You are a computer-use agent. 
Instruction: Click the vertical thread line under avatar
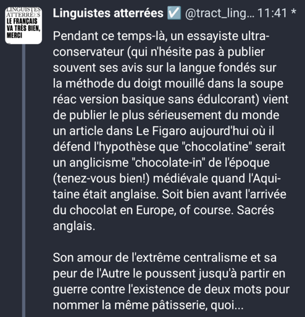(x=23, y=181)
